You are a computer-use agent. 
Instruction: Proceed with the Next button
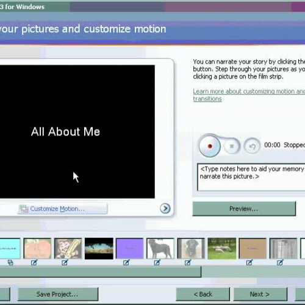[x=260, y=294]
